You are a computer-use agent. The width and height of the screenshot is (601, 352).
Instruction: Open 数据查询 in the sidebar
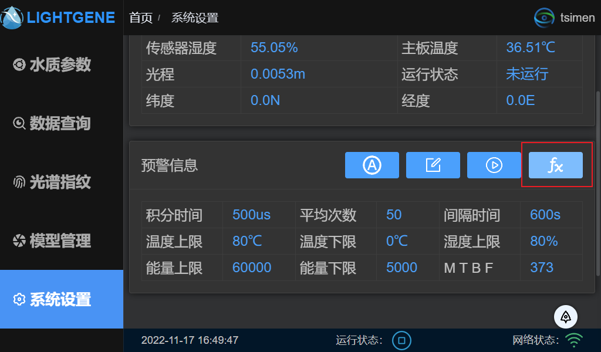(x=61, y=123)
